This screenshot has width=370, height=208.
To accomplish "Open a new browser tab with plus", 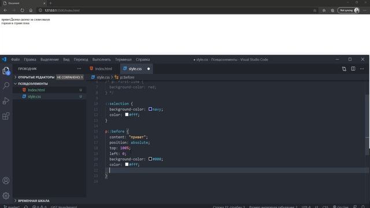I will (x=50, y=3).
